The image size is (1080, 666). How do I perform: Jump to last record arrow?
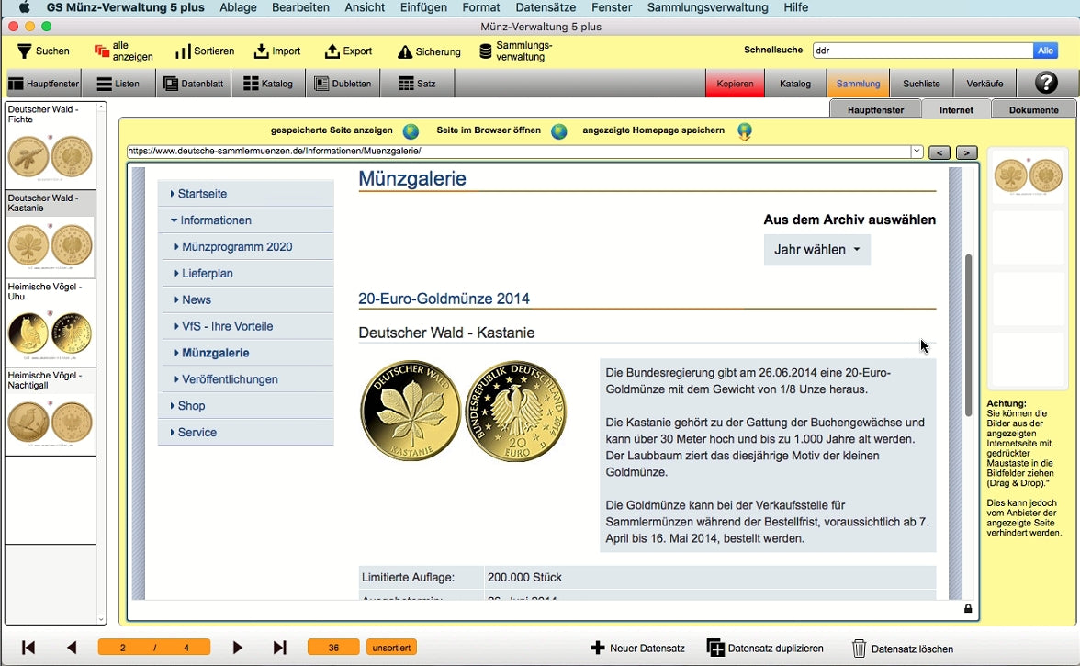[280, 648]
